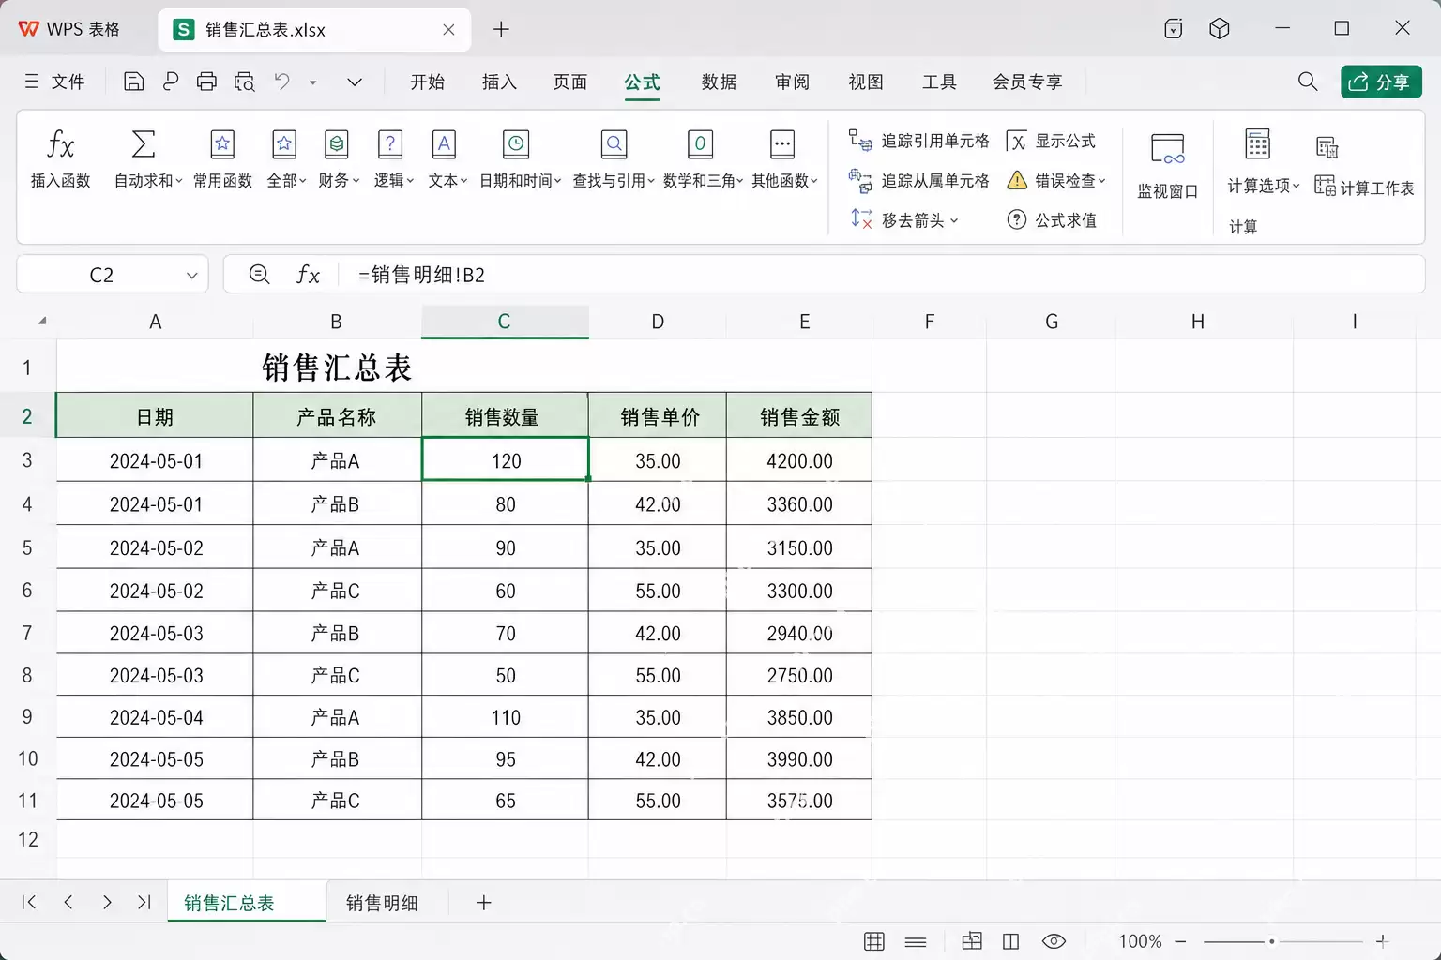Open the undo history dropdown arrow

pyautogui.click(x=313, y=82)
